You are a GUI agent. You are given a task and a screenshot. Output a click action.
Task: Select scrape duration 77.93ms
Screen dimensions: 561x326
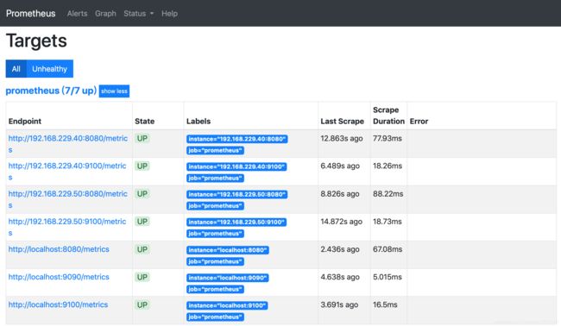click(388, 138)
